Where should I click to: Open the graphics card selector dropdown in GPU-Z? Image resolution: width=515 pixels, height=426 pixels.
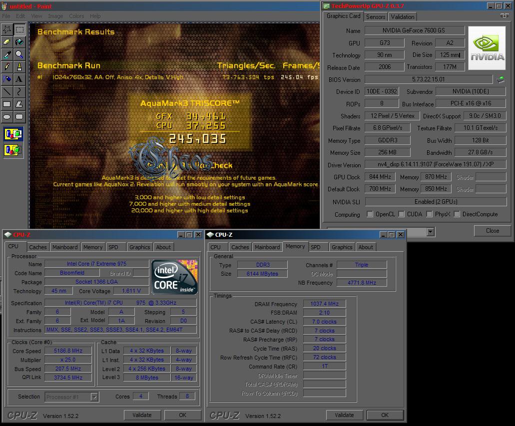point(430,232)
